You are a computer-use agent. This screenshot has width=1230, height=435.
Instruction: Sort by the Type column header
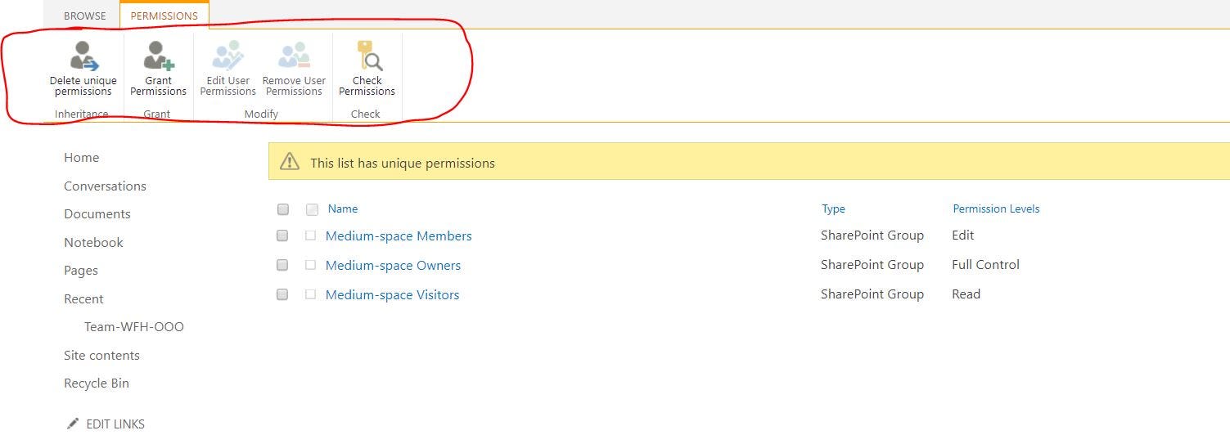(833, 209)
